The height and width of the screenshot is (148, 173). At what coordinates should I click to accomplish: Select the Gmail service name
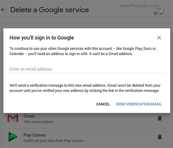pos(29,116)
